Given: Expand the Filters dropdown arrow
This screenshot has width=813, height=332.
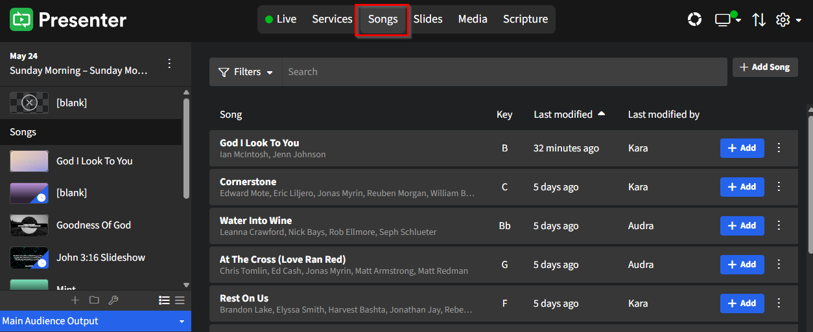Looking at the screenshot, I should pyautogui.click(x=270, y=72).
